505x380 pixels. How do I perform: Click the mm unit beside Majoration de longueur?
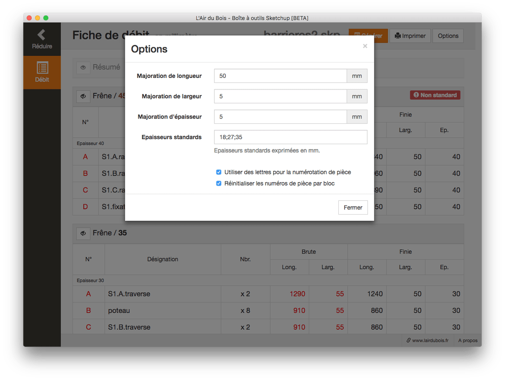tap(357, 76)
